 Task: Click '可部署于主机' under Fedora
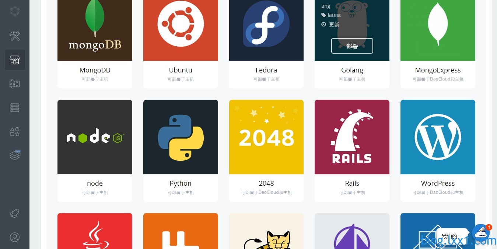pos(266,79)
